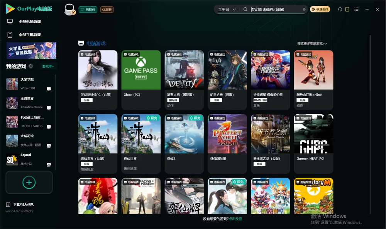Focus the search input field
Viewport: 386px width, 229px height.
(x=276, y=9)
